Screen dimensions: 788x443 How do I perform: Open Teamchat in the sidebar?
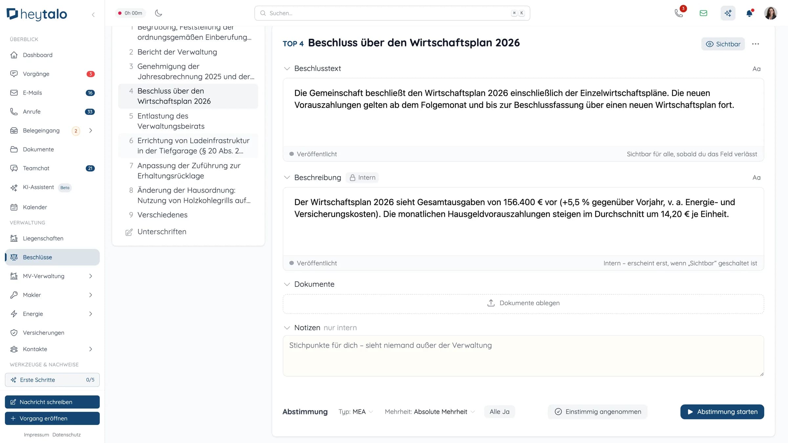coord(52,168)
